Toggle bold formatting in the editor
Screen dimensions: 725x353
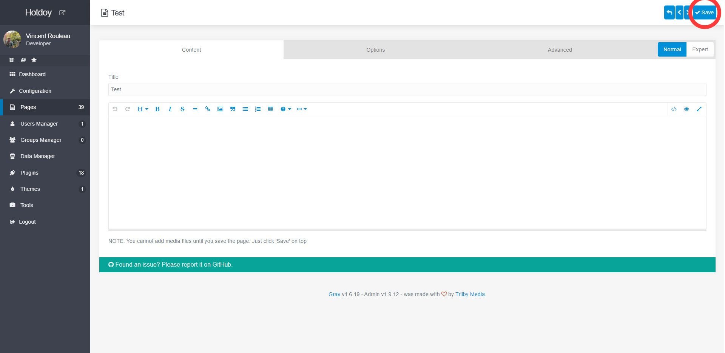click(157, 109)
